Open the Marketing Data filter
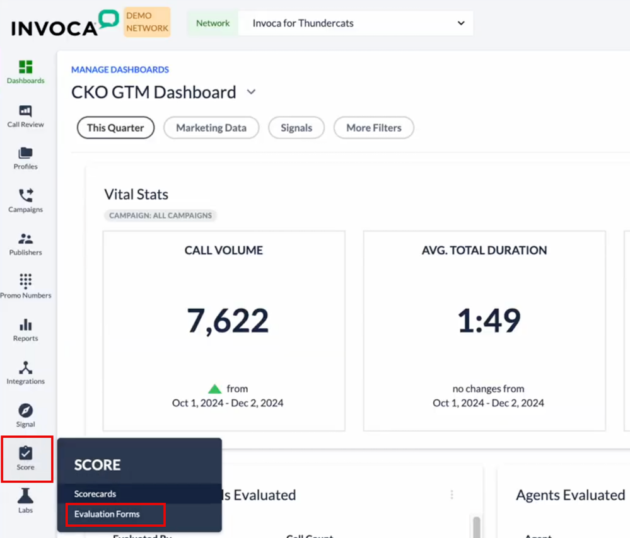630x538 pixels. coord(211,127)
